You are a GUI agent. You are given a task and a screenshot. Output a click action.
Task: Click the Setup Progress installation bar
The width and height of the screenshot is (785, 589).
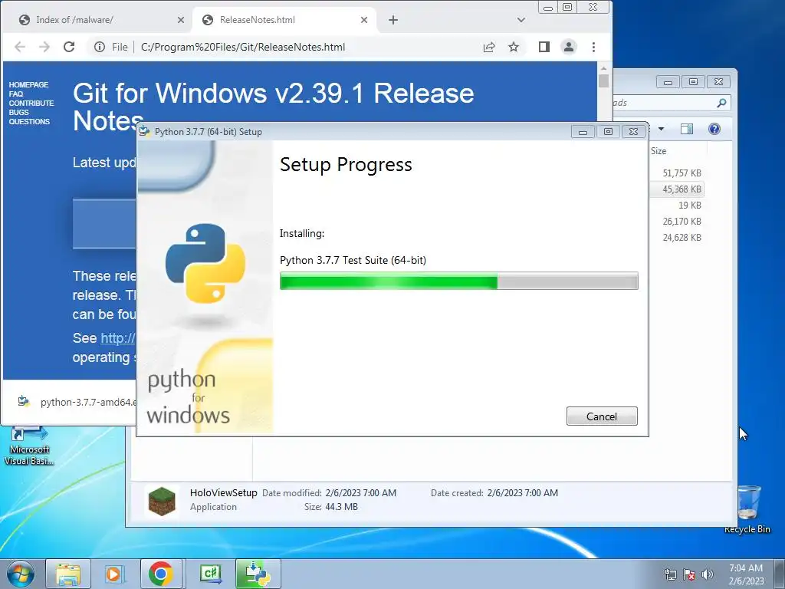pyautogui.click(x=458, y=281)
